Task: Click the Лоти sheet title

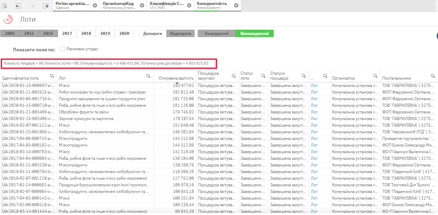Action: 28,20
